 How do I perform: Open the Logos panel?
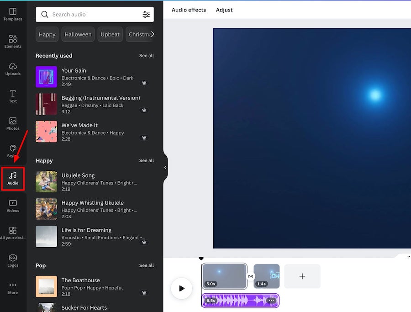(13, 261)
